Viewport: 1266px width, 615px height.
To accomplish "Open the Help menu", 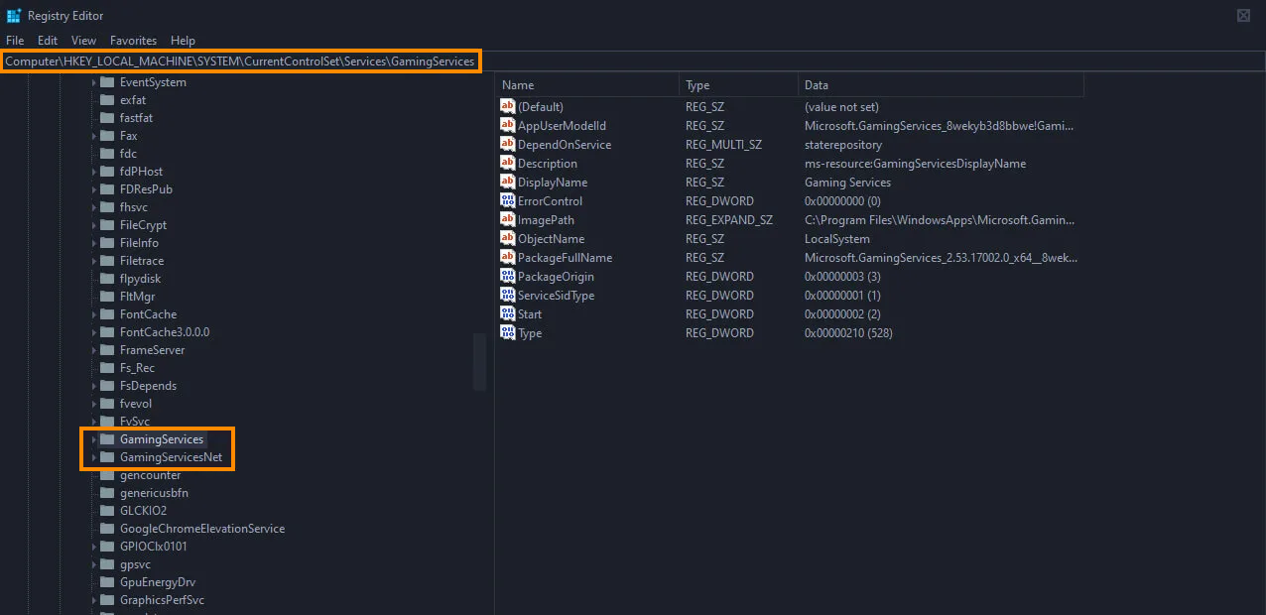I will 184,41.
